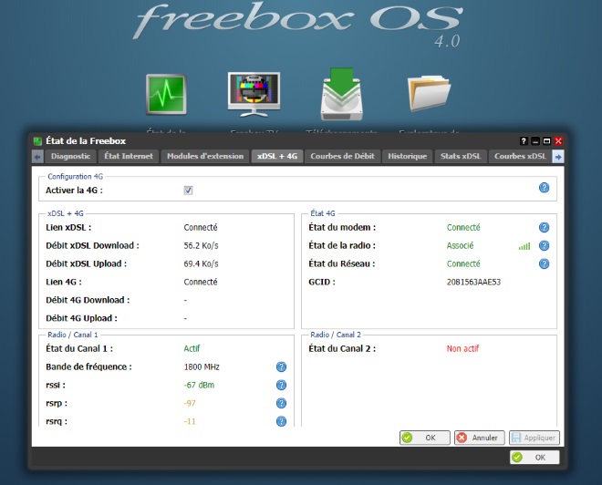Click help icon next to Activer la 4G
The height and width of the screenshot is (485, 602).
[x=544, y=188]
